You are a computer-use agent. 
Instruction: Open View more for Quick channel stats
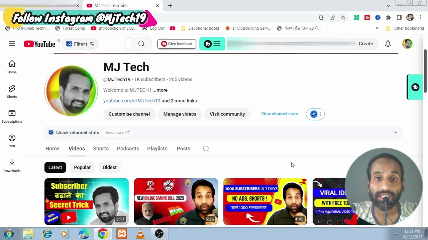(x=117, y=132)
